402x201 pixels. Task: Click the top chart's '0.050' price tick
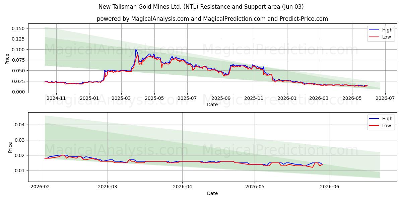pyautogui.click(x=19, y=71)
